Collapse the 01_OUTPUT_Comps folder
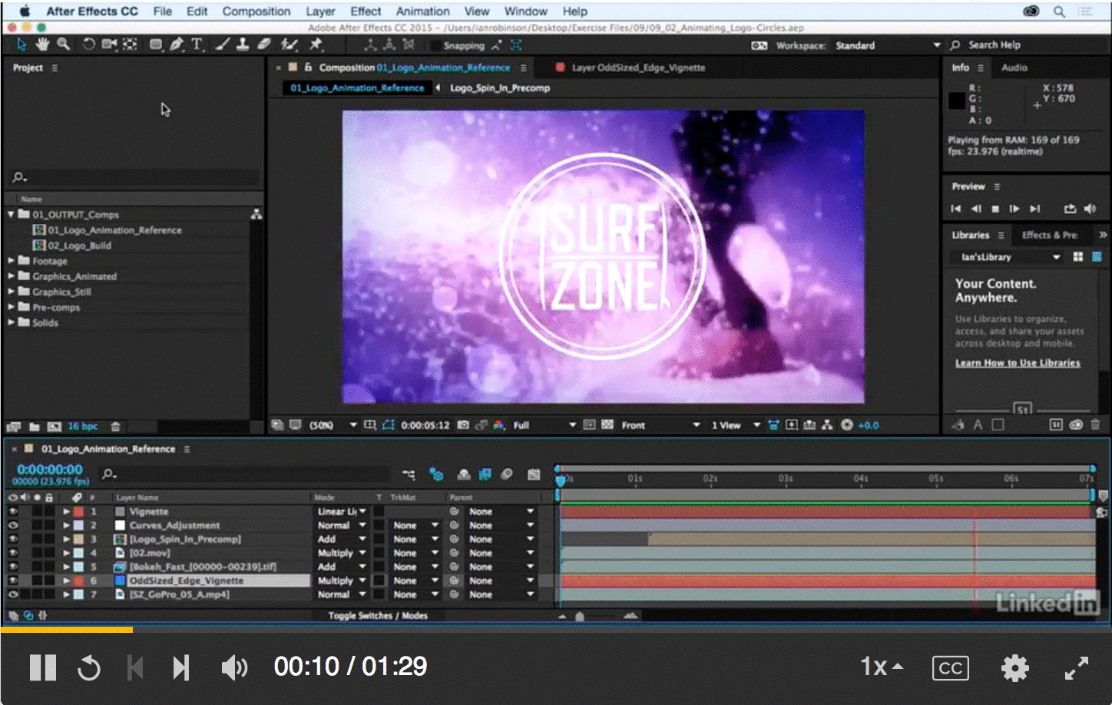Screen dimensions: 1112x705 pos(11,214)
